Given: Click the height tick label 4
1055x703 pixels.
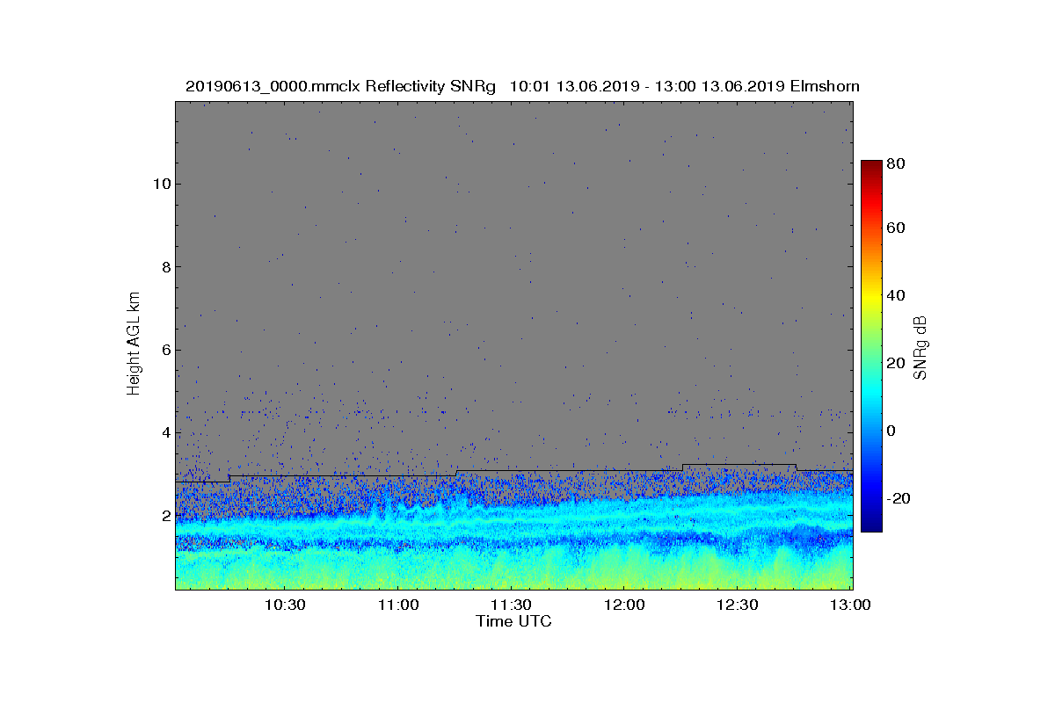Looking at the screenshot, I should coord(164,432).
